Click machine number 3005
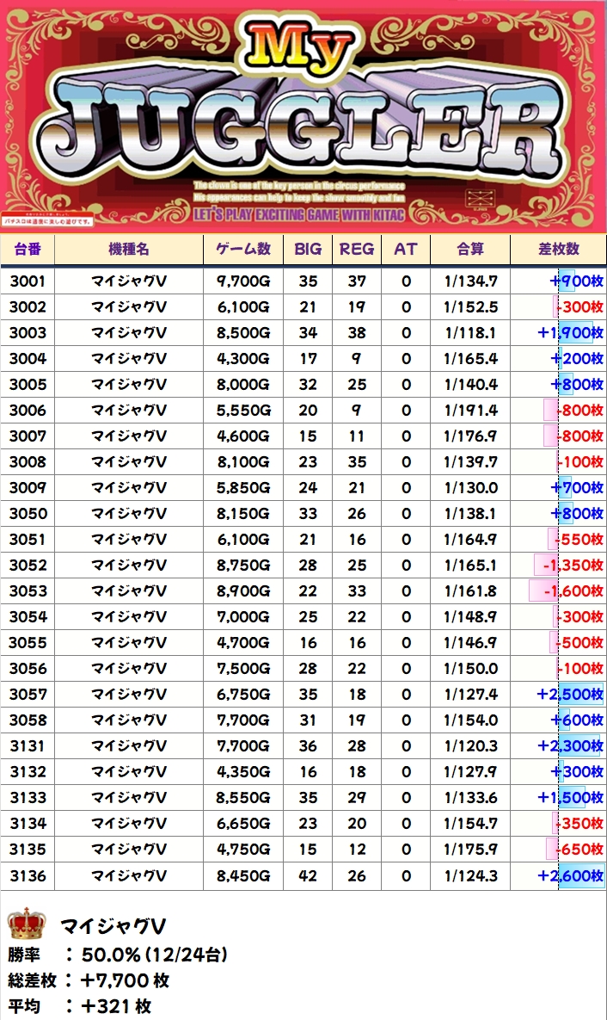This screenshot has height=1020, width=607. pyautogui.click(x=28, y=385)
